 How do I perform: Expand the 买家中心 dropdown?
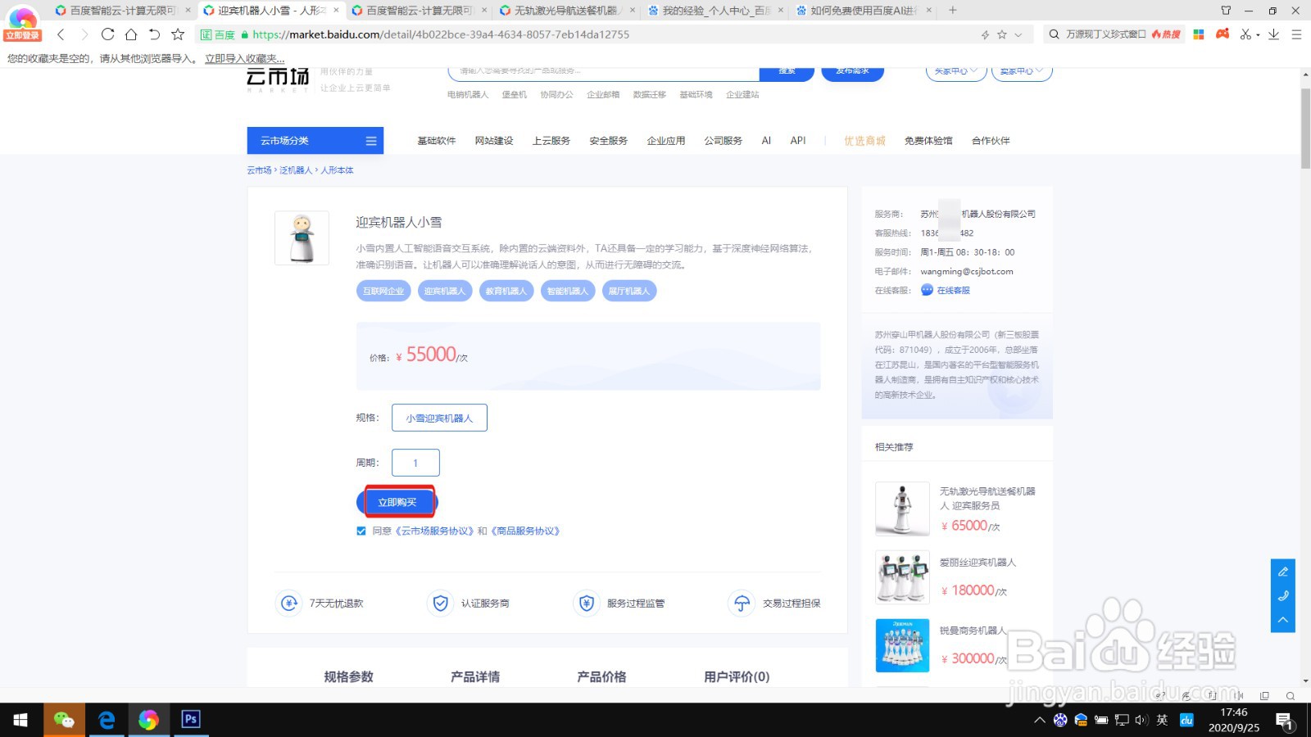click(956, 71)
